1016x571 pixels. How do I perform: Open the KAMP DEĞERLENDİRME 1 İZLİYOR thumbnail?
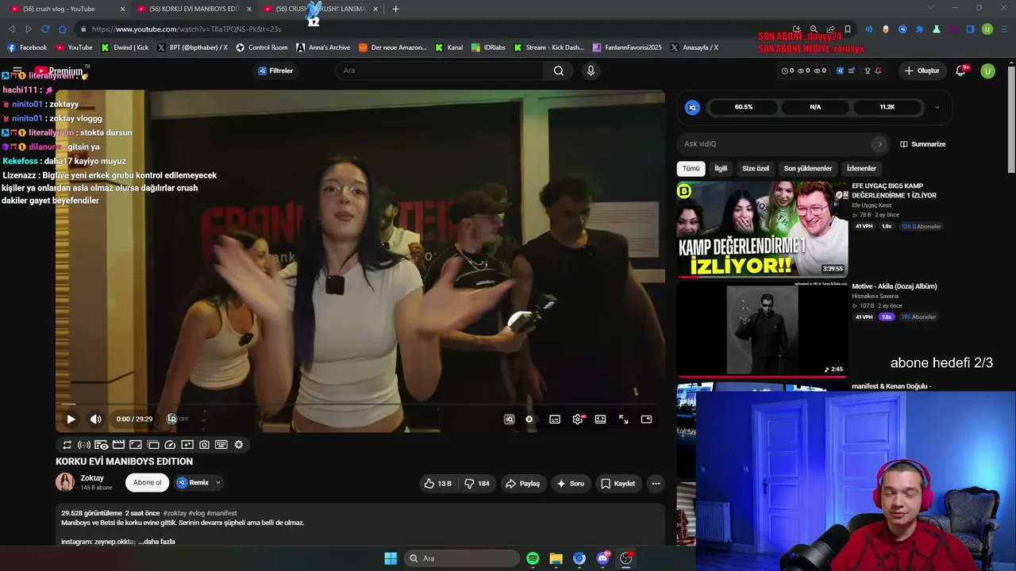(762, 229)
